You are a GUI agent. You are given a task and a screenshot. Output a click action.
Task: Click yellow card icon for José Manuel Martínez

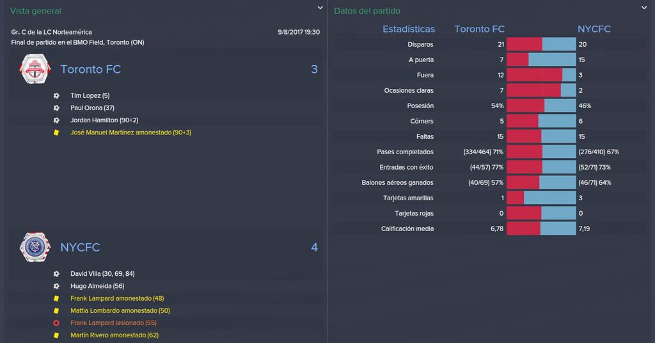click(x=56, y=132)
